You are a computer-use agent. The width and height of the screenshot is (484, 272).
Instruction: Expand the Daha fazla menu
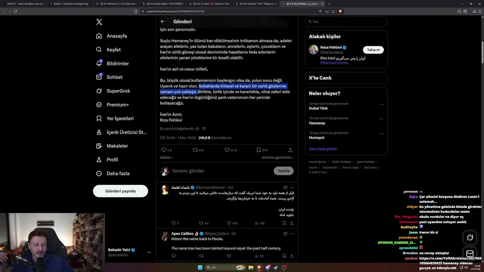[113, 173]
